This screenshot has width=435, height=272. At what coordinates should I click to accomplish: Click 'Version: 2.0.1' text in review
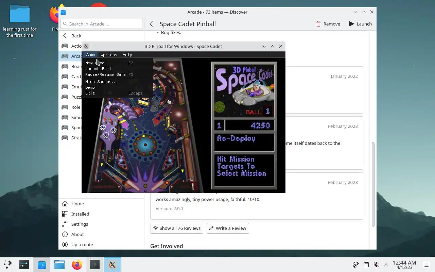click(169, 208)
